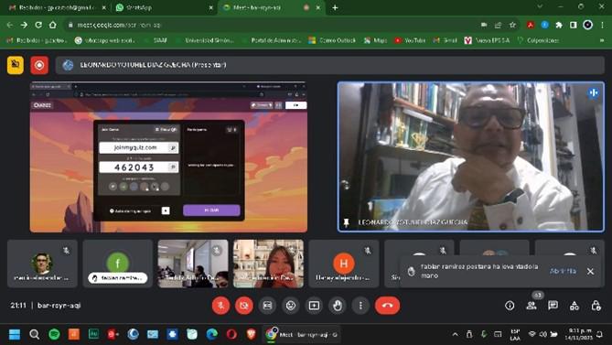Open the chat messages panel

pos(553,306)
